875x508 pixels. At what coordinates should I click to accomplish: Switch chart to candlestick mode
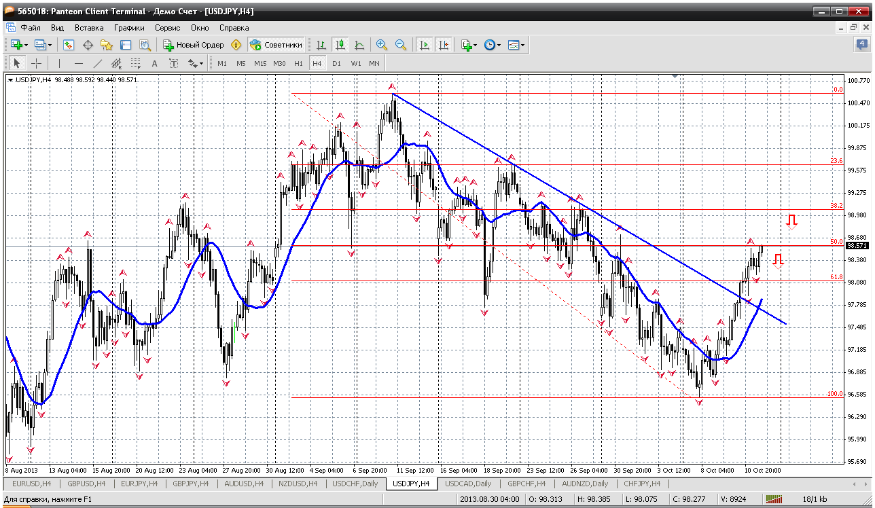340,45
